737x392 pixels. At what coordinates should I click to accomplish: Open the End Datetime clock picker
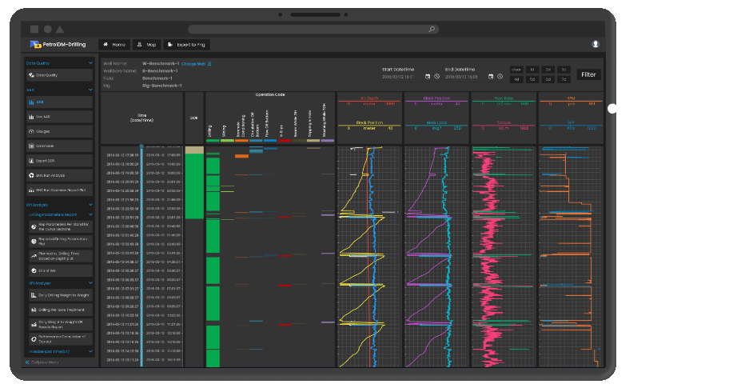coord(500,77)
